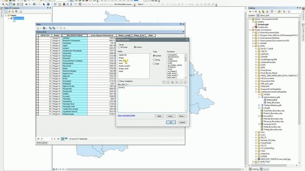Select the Identify tool icon

(48, 4)
